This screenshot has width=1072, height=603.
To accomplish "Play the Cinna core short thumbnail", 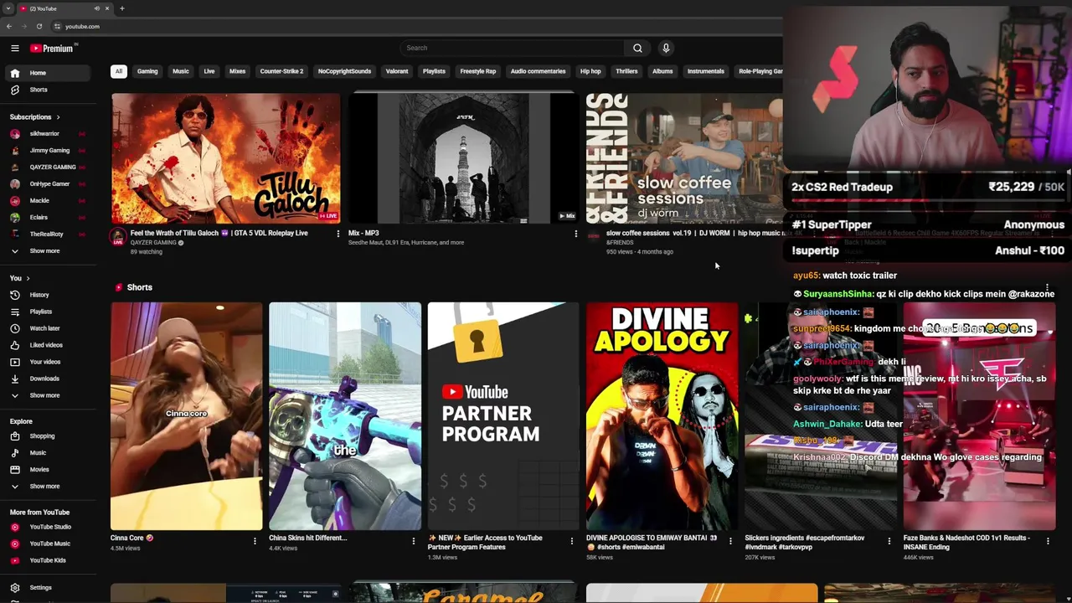I will tap(186, 416).
